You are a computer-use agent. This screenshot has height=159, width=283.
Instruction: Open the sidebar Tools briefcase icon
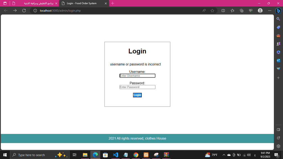[x=279, y=36]
